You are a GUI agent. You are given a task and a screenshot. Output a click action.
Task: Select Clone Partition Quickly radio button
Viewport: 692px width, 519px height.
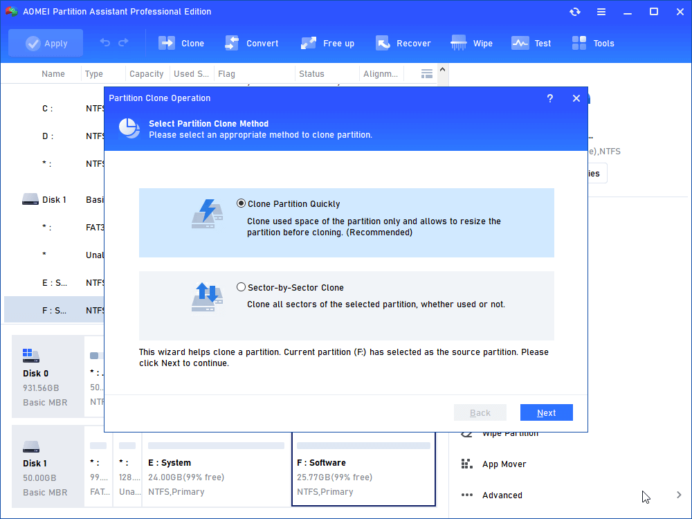[241, 203]
